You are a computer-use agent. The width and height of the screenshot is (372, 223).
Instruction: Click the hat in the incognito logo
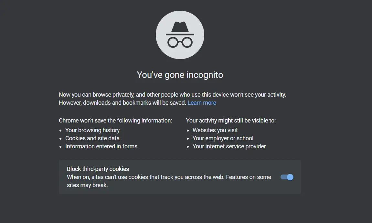click(x=180, y=28)
